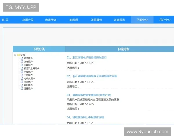174x139 pixels.
Task: Open the 教育培训 navigation item
Action: [51, 20]
